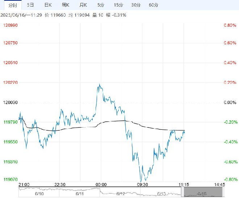
Task: Click the 11:15 time axis label
Action: pyautogui.click(x=184, y=185)
